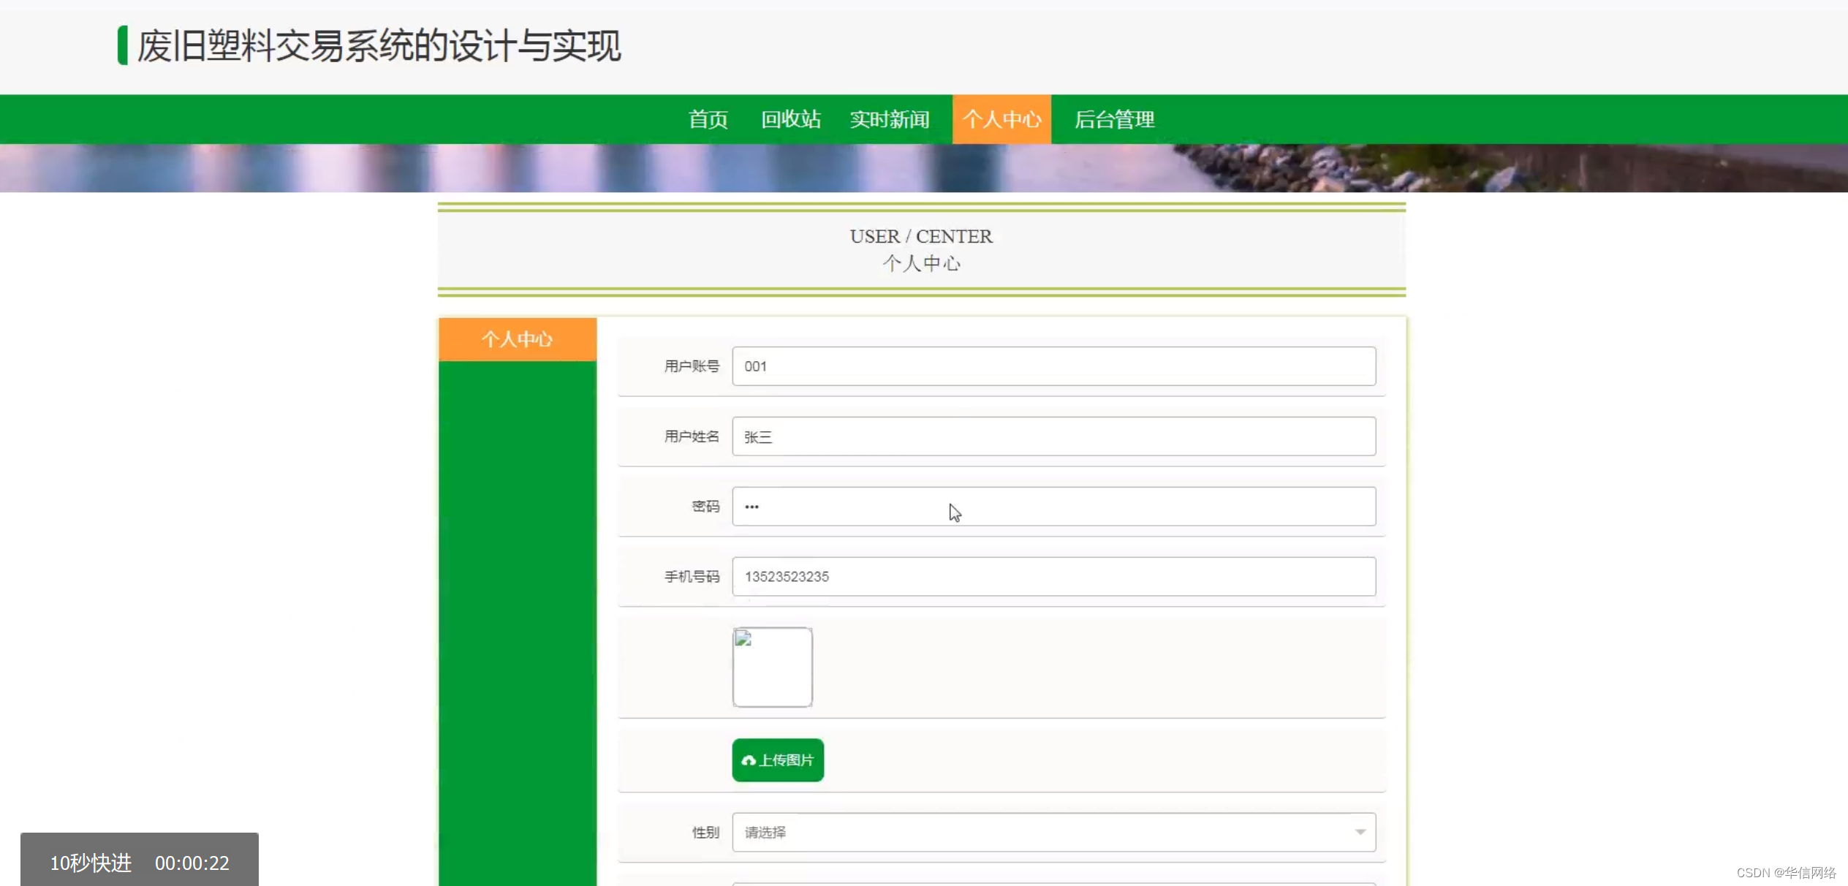
Task: Click the cloud upload icon on 上传图片 button
Action: [x=748, y=760]
